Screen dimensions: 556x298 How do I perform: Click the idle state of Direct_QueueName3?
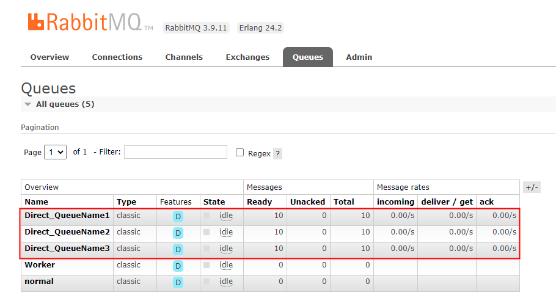pos(226,249)
